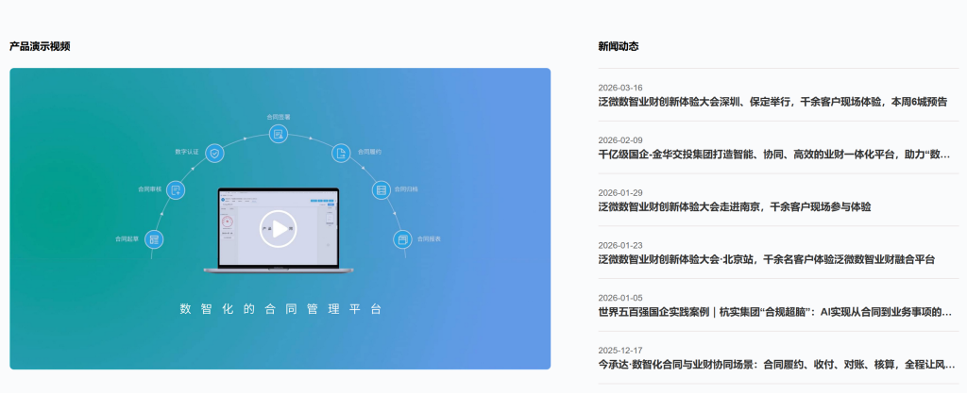967x393 pixels.
Task: Open the 走进南京 conference news item
Action: (734, 206)
